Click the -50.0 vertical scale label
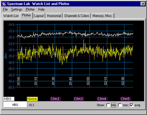Screen dimensions: 147x115 pyautogui.click(x=11, y=75)
